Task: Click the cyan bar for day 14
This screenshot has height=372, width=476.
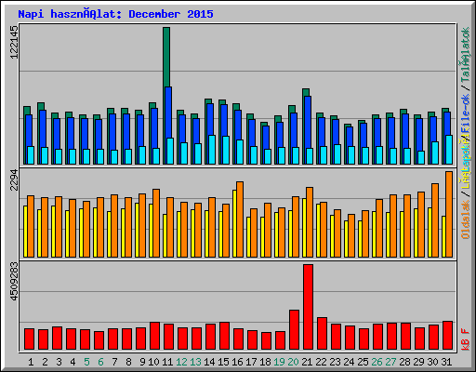Action: 212,150
